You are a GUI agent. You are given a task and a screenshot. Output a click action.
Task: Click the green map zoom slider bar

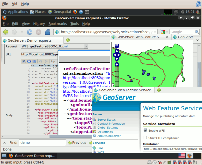coord(117,77)
